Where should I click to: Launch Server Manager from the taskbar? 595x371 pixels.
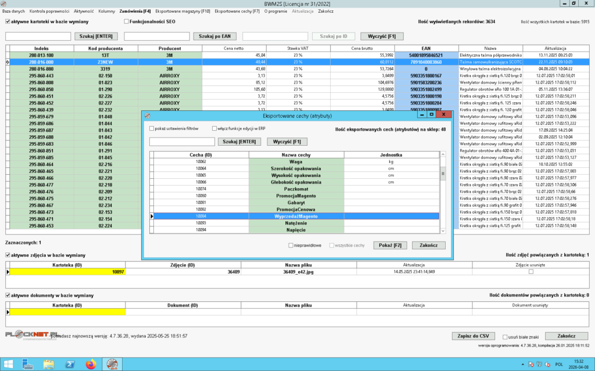pos(28,363)
